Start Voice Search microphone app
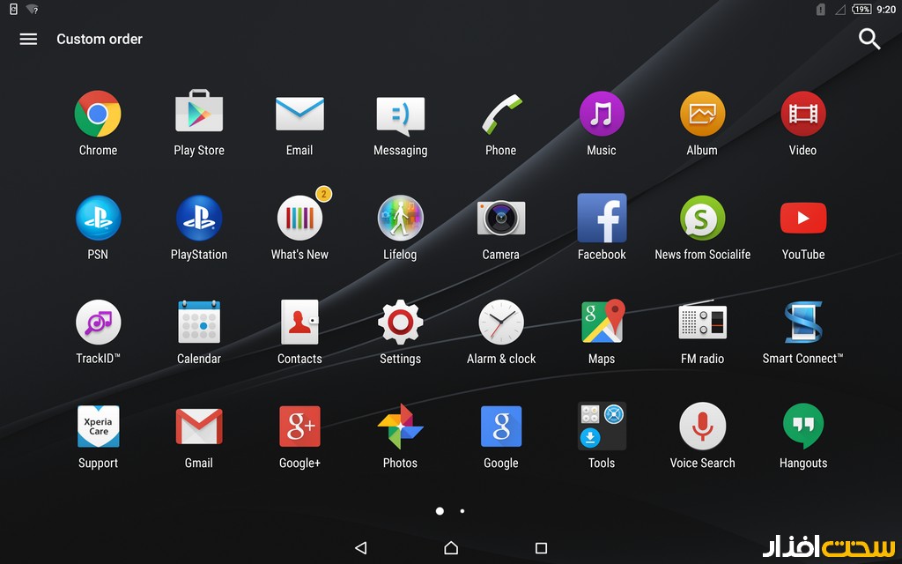This screenshot has height=564, width=902. (x=702, y=427)
